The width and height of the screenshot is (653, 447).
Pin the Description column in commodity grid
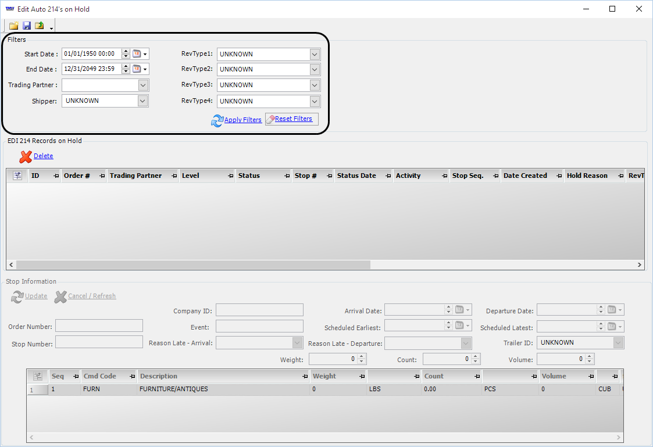tap(305, 377)
